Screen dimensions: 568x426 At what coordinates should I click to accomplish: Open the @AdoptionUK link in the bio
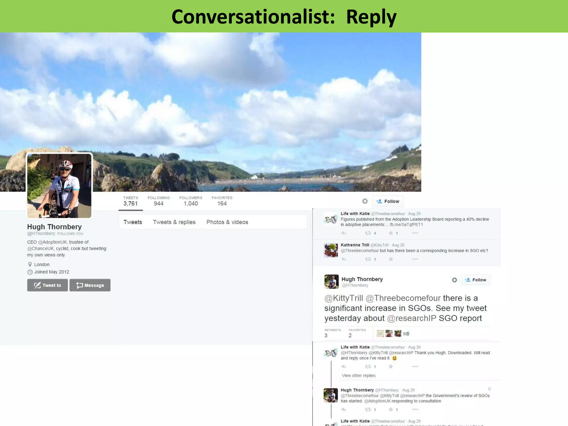tap(52, 242)
